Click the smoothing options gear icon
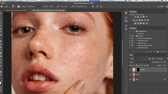The height and width of the screenshot is (94, 168). [93, 7]
